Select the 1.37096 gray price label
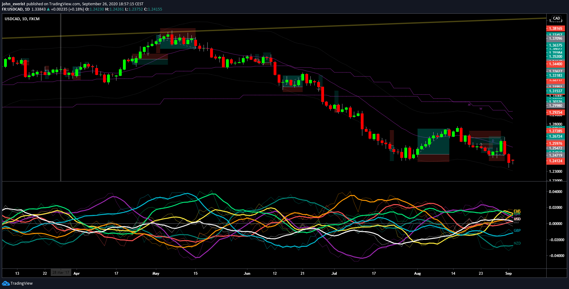Viewport: 569px width, 289px height. coord(556,39)
